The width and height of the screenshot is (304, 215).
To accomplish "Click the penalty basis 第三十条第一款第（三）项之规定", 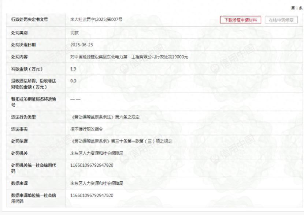I will pyautogui.click(x=141, y=141).
